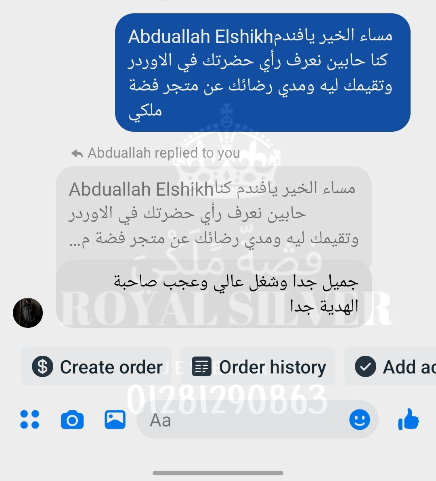Tap the bottom home indicator bar
Viewport: 436px width, 481px height.
(218, 473)
